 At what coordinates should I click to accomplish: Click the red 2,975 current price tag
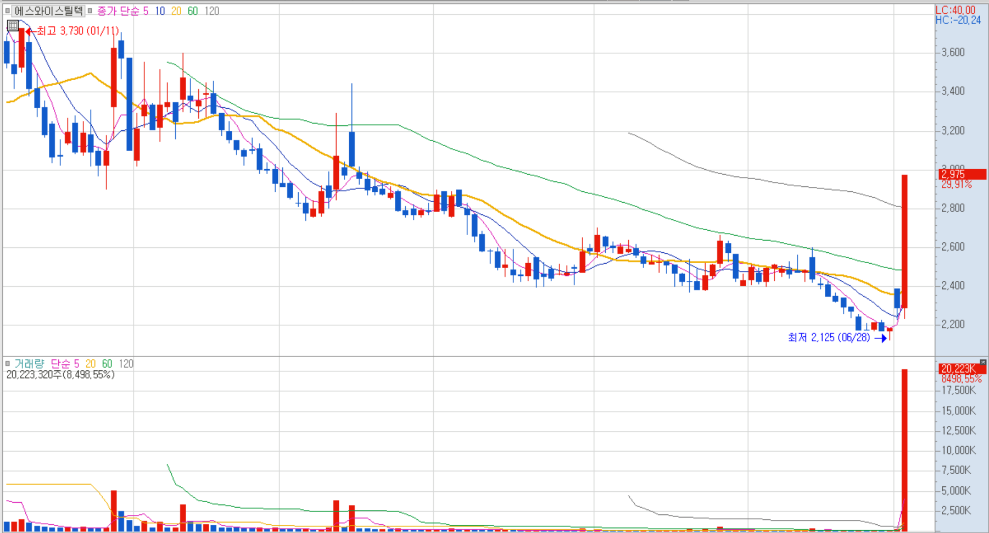[962, 174]
